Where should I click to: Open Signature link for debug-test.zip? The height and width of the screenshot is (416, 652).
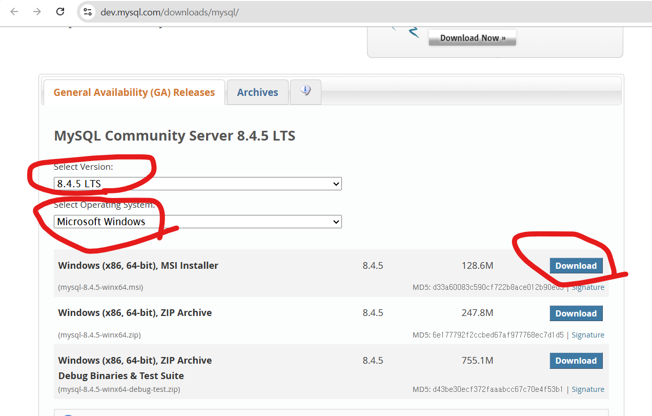(588, 389)
